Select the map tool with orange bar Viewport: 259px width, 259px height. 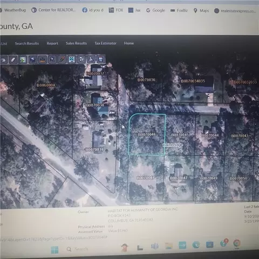(43, 59)
